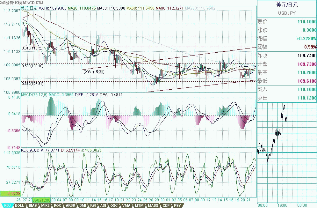Click the MACD(26,12,9) indicator label
Image resolution: width=317 pixels, height=208 pixels.
click(x=34, y=94)
